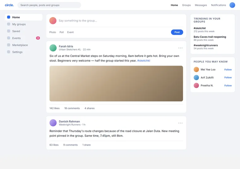Click Preetha N.'s avatar

pos(196,85)
